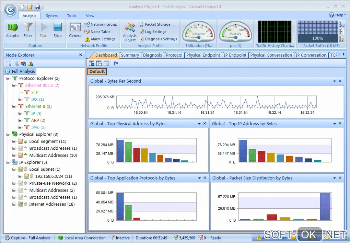Click the add dashboard panel icon

92,63
